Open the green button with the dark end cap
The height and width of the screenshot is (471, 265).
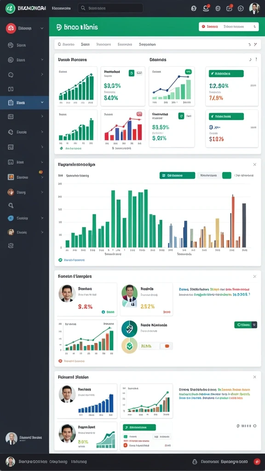click(246, 325)
